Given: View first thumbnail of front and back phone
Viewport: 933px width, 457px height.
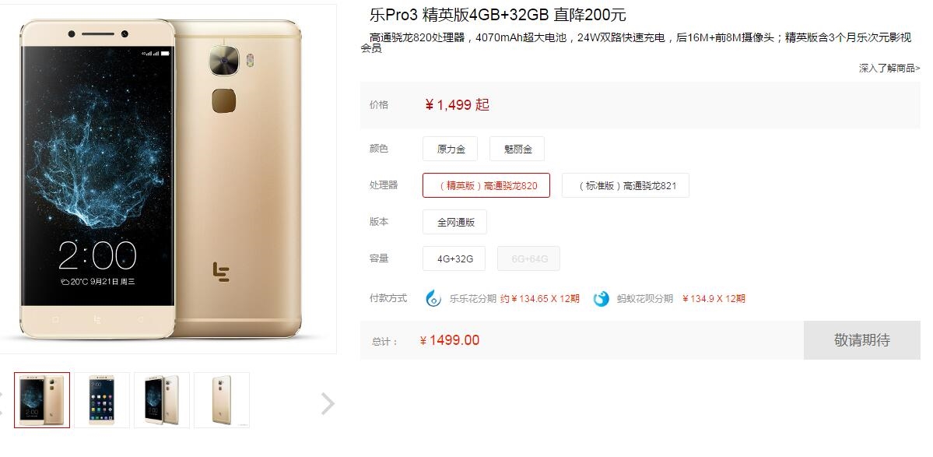Looking at the screenshot, I should point(42,400).
